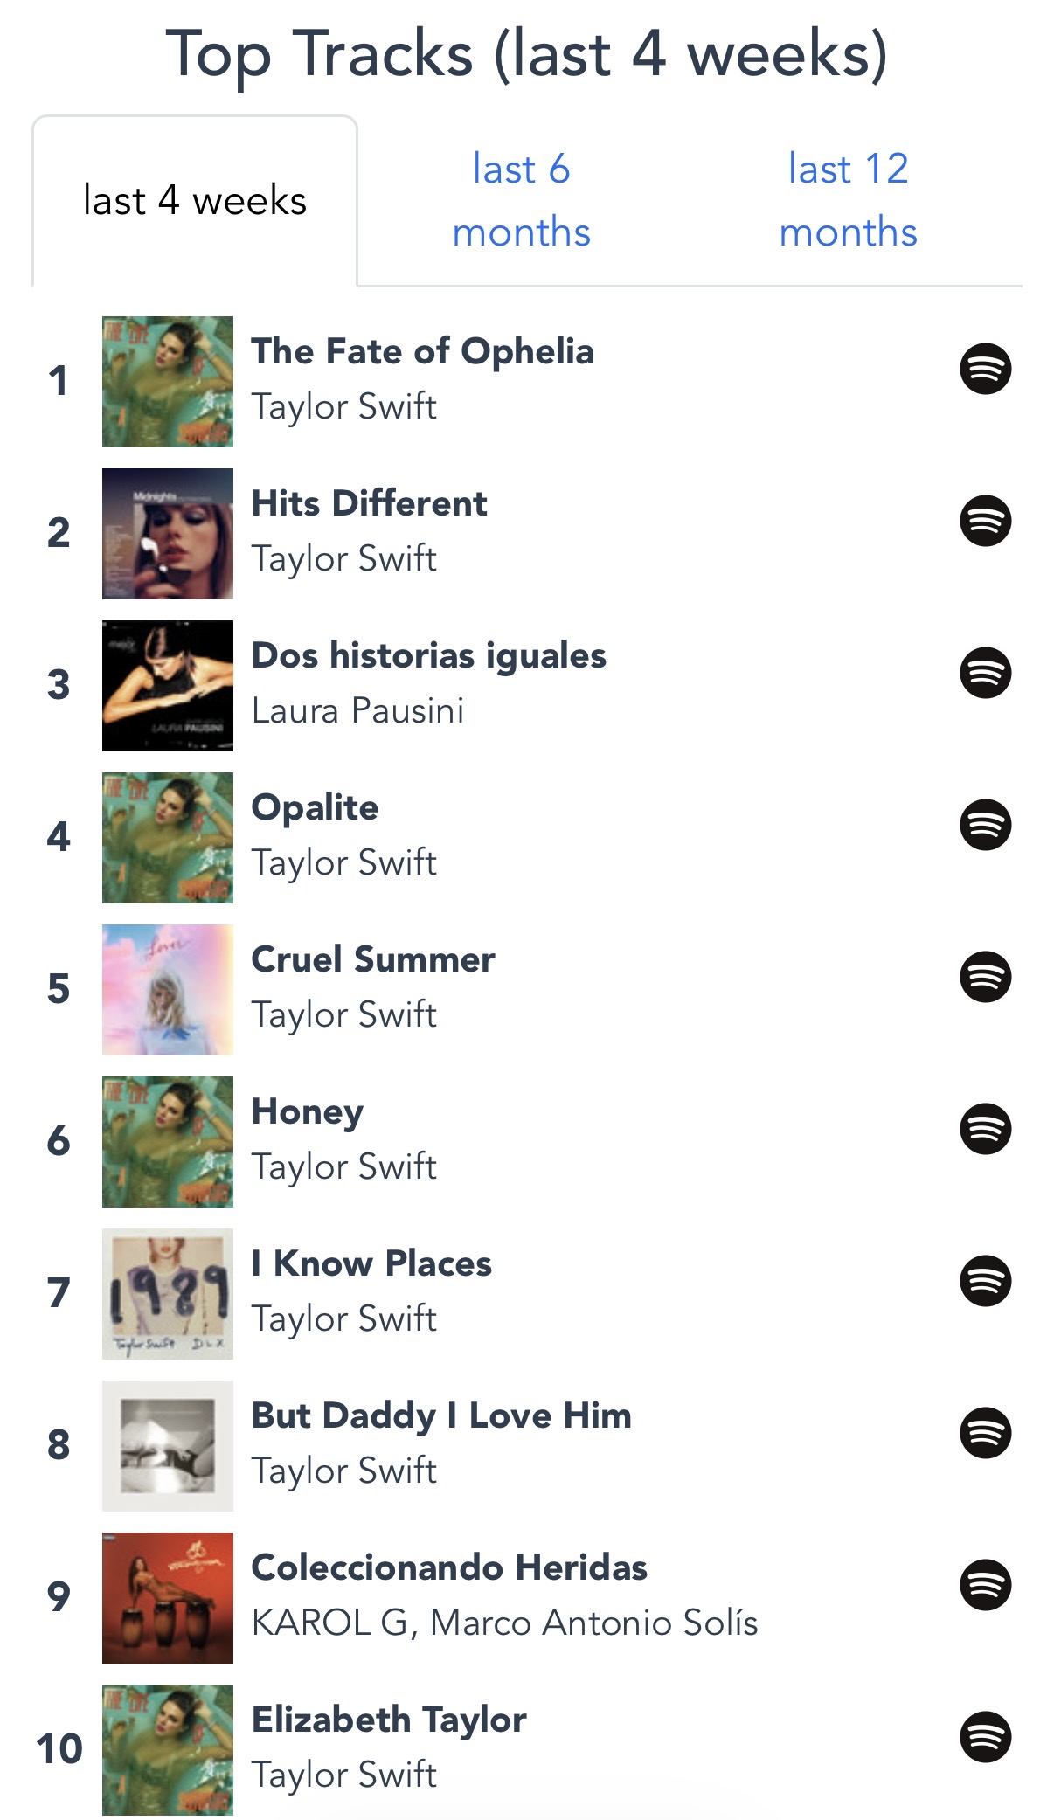This screenshot has height=1820, width=1054.
Task: Click the Laura Pausini album cover
Action: pos(168,686)
